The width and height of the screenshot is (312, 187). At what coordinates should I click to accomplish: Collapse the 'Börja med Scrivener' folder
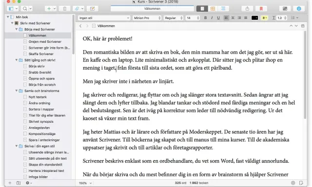click(x=17, y=29)
